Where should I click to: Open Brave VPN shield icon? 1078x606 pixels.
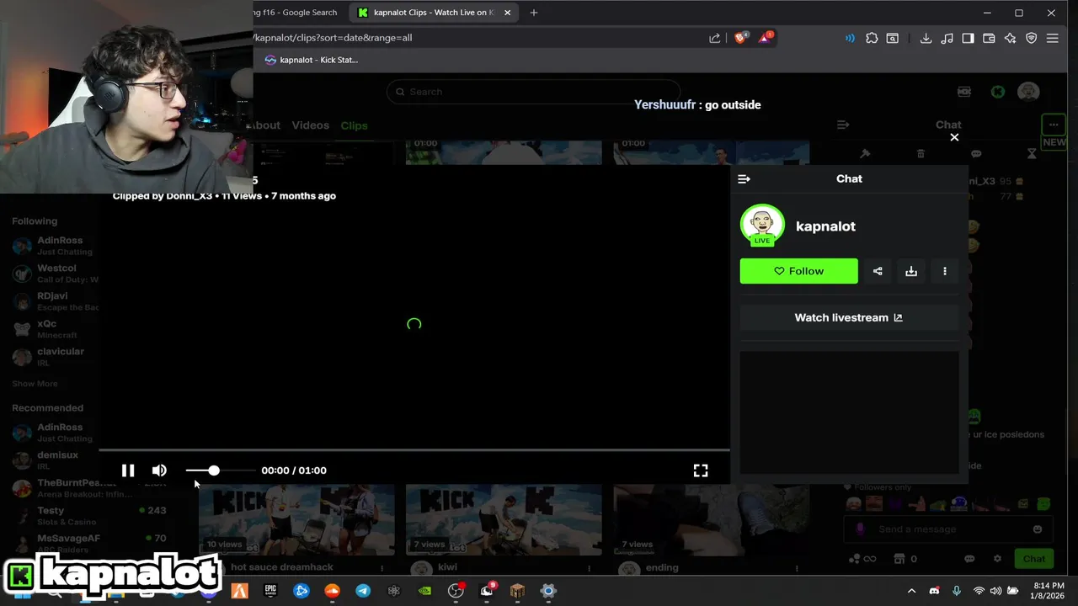point(1032,38)
